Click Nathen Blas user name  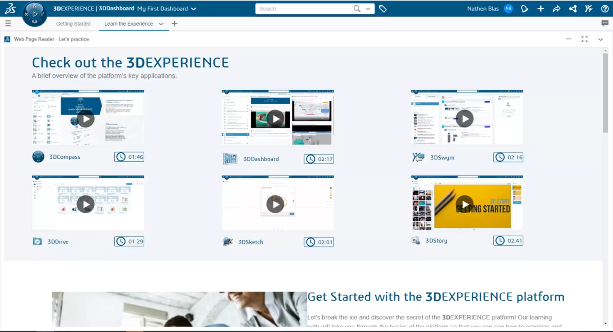tap(482, 9)
